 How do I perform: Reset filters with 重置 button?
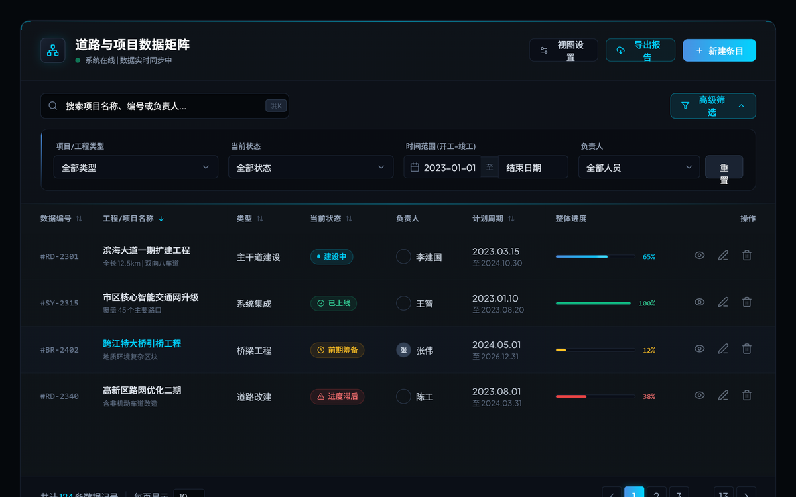coord(724,168)
